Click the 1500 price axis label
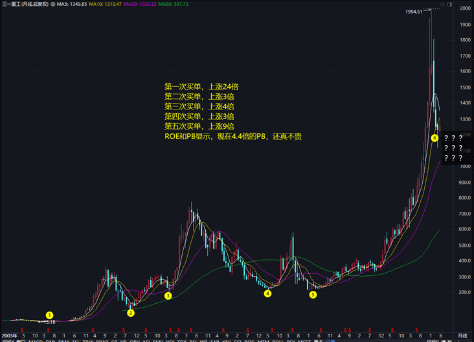 [465, 87]
